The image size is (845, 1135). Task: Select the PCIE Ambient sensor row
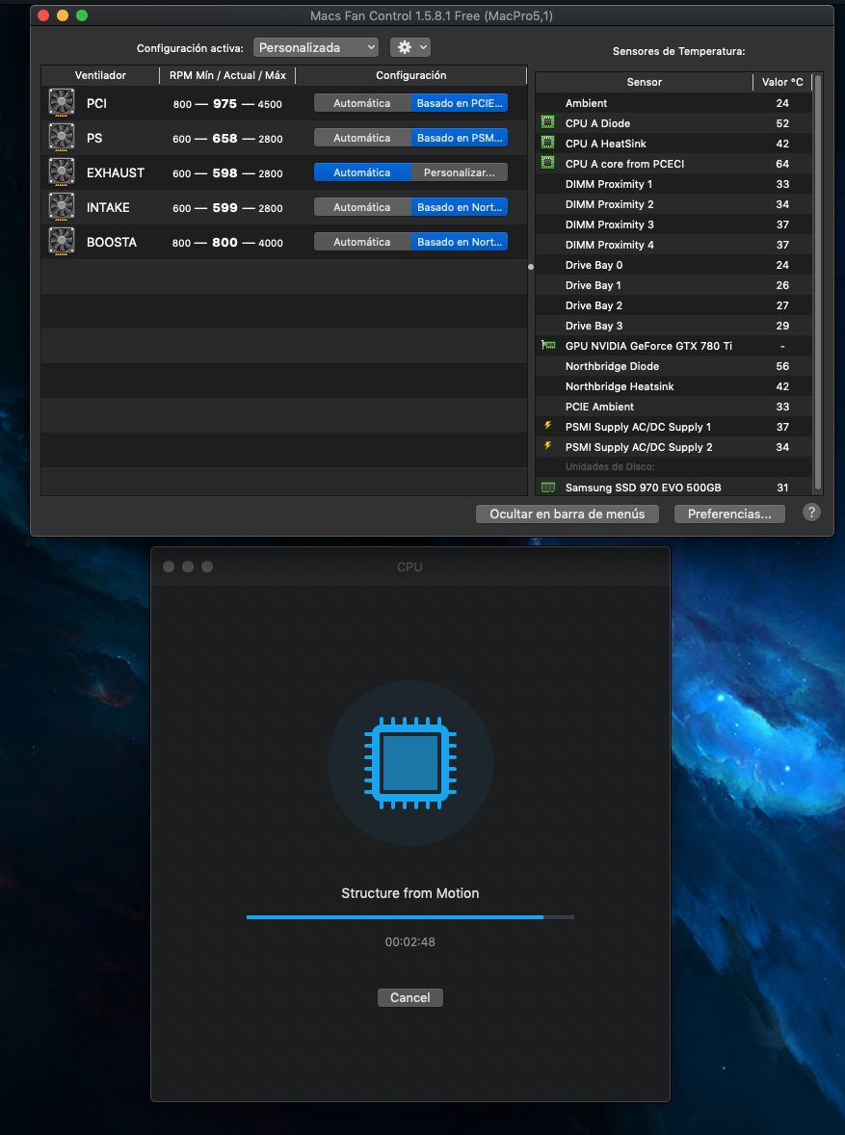click(x=674, y=407)
